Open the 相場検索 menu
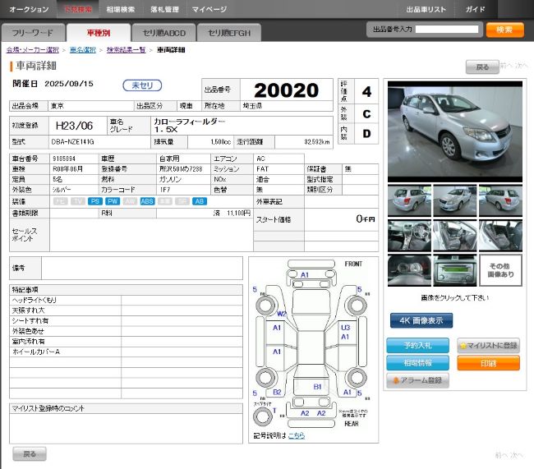The image size is (534, 469). (x=121, y=9)
